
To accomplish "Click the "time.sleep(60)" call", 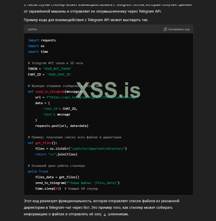I will coord(48,188).
